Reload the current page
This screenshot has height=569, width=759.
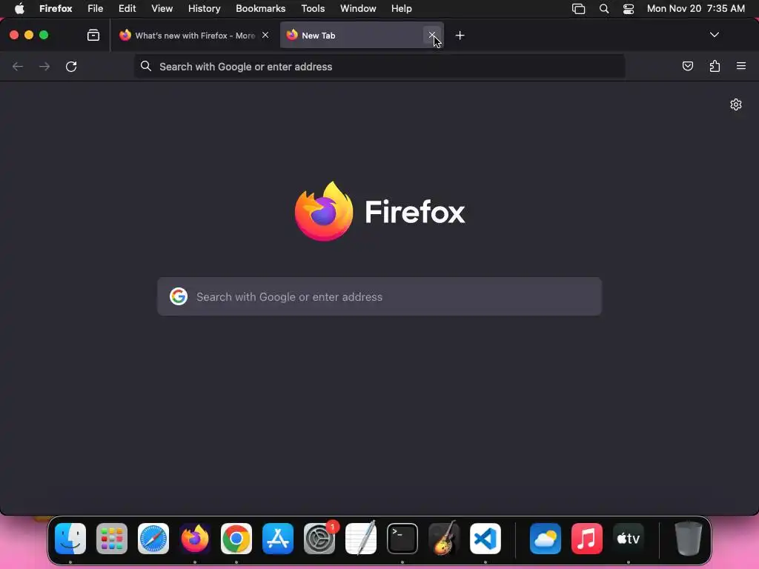click(71, 66)
